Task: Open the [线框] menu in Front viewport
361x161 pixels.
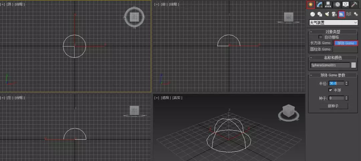Action: click(x=174, y=4)
